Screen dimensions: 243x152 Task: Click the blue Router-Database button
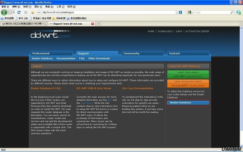pyautogui.click(x=188, y=103)
